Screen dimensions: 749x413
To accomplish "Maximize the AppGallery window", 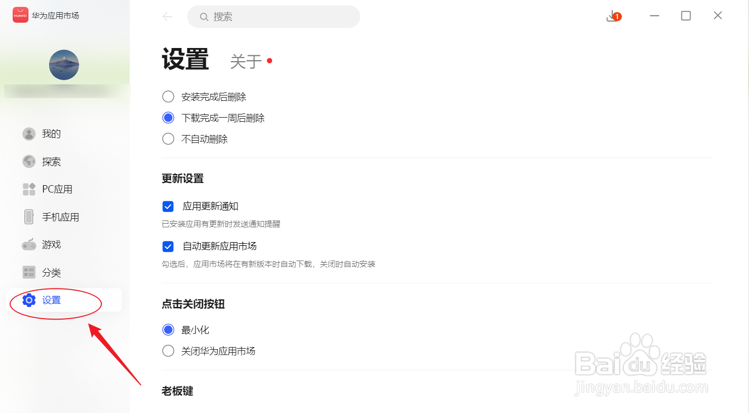I will pyautogui.click(x=686, y=16).
